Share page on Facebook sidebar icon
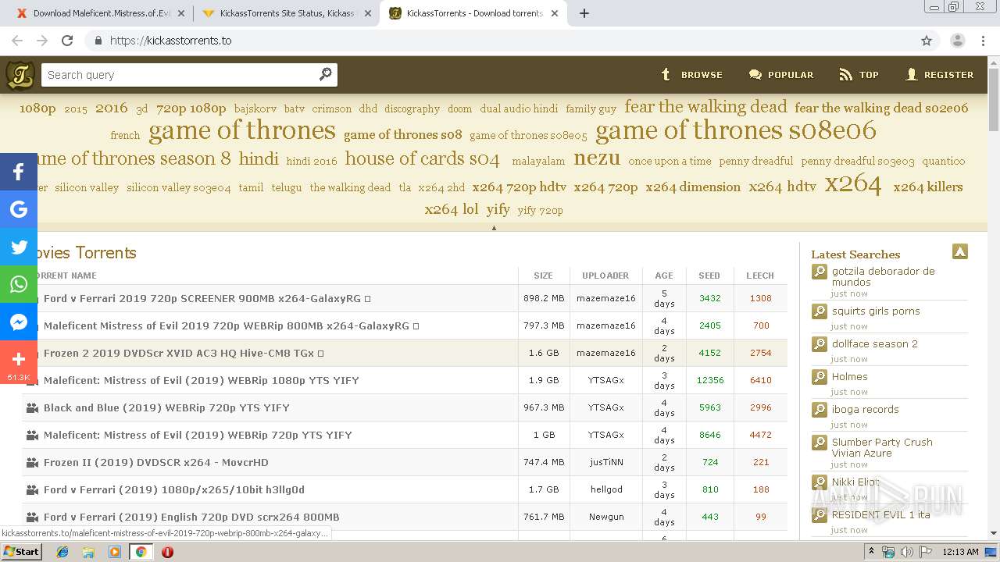This screenshot has height=562, width=1000. pos(19,172)
